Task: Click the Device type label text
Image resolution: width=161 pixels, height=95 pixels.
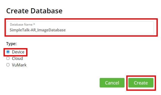Action: 18,52
